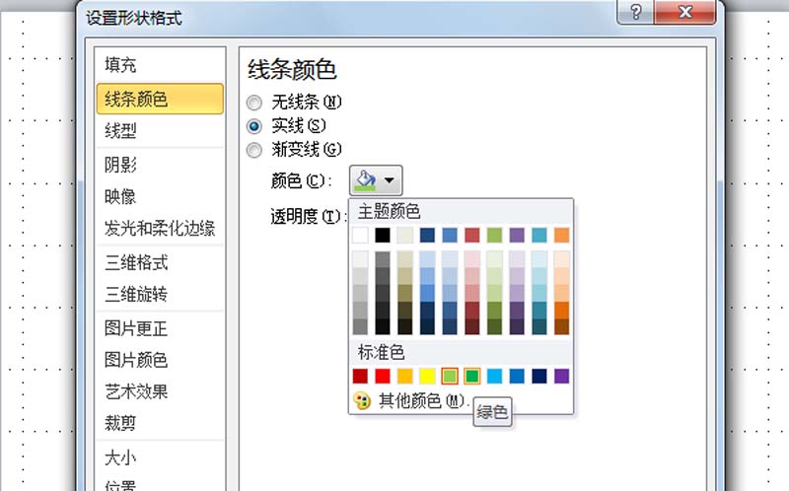This screenshot has width=789, height=491.
Task: Pick the dark navy blue theme color
Action: click(x=427, y=235)
